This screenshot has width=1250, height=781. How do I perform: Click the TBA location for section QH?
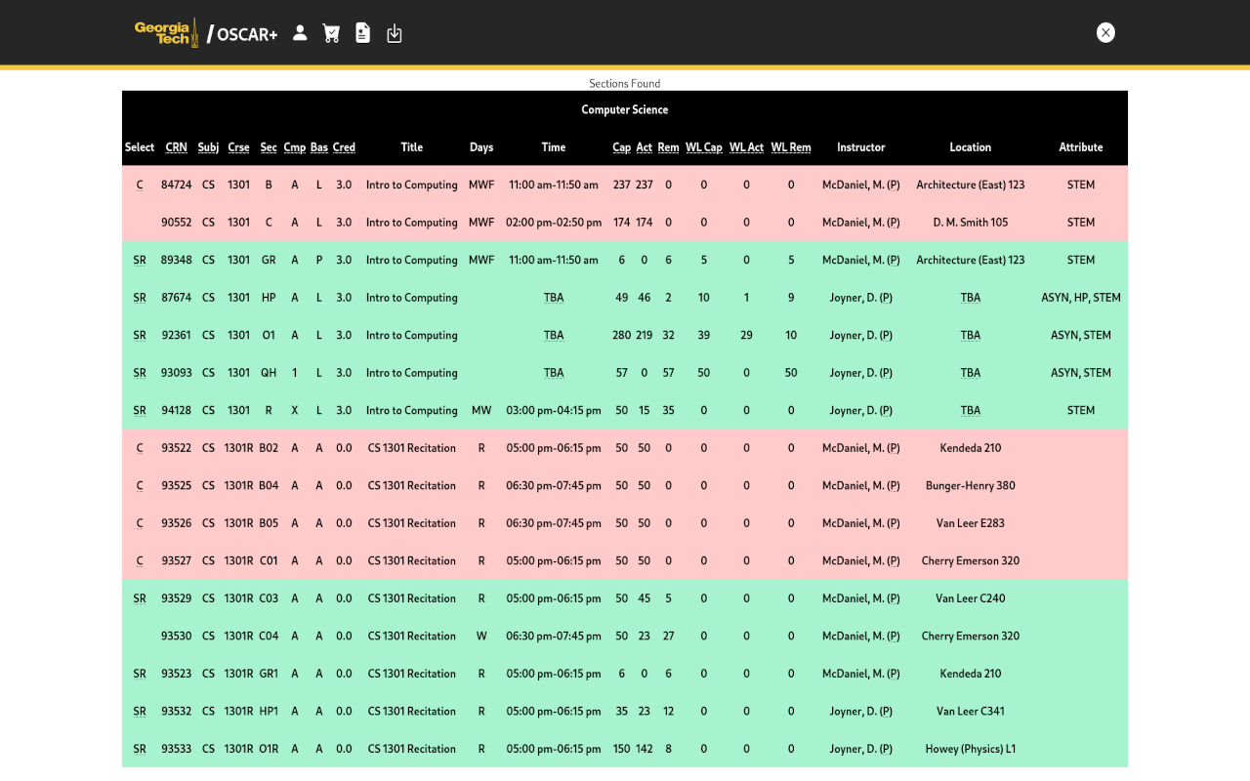pyautogui.click(x=971, y=373)
